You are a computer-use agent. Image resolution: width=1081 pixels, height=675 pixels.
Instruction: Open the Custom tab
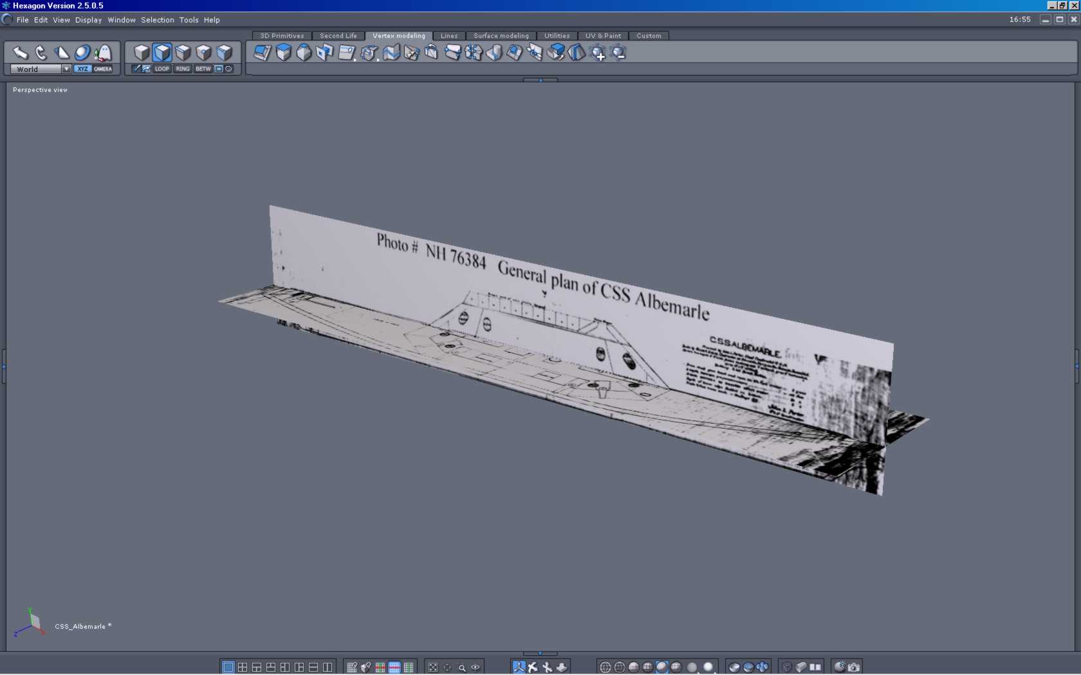649,36
